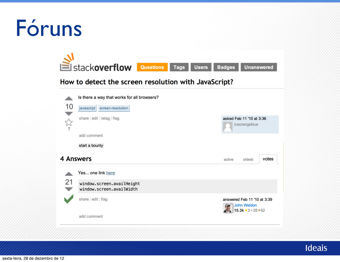Flag the question
This screenshot has height=262, width=340.
(116, 118)
